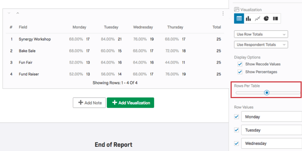The height and width of the screenshot is (151, 302).
Task: Open the Use Row Totals dropdown
Action: [261, 34]
